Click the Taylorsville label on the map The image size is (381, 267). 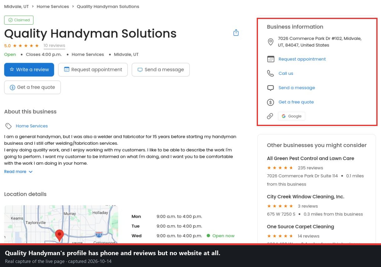(x=36, y=223)
